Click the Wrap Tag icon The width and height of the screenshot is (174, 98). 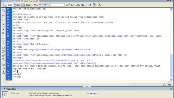point(4,55)
